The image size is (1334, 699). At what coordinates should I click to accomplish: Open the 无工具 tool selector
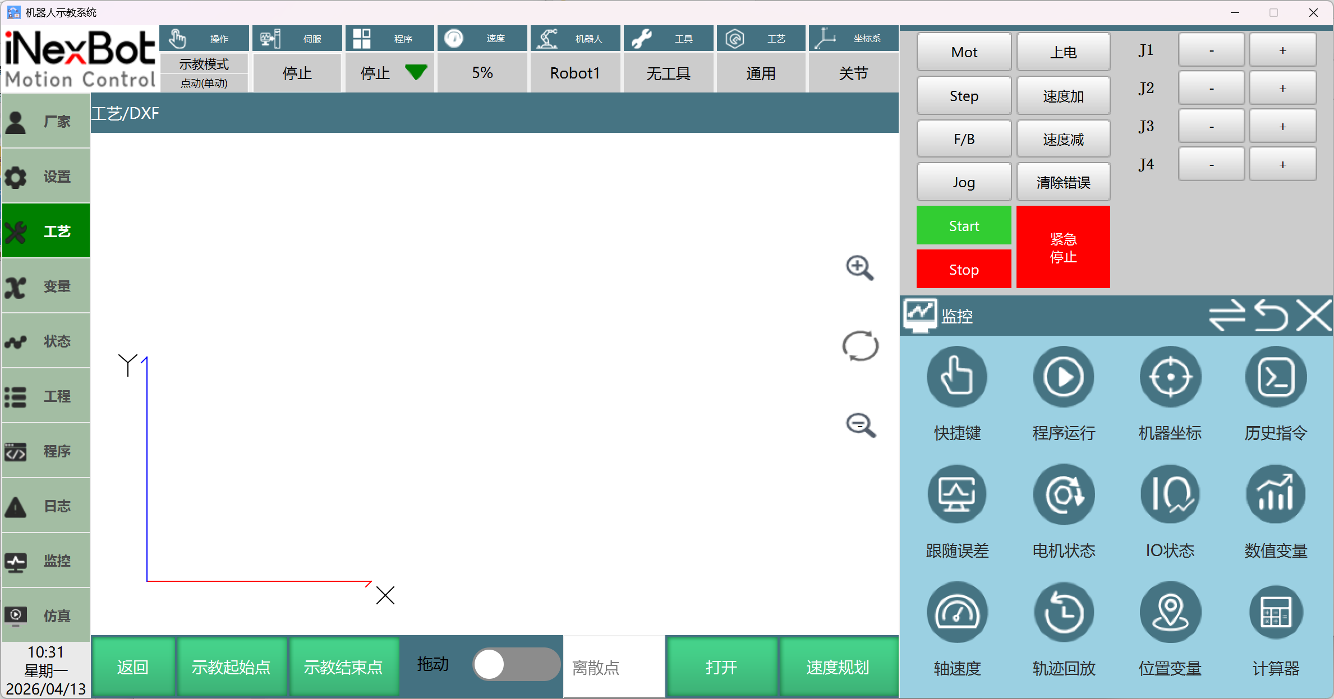(x=668, y=73)
